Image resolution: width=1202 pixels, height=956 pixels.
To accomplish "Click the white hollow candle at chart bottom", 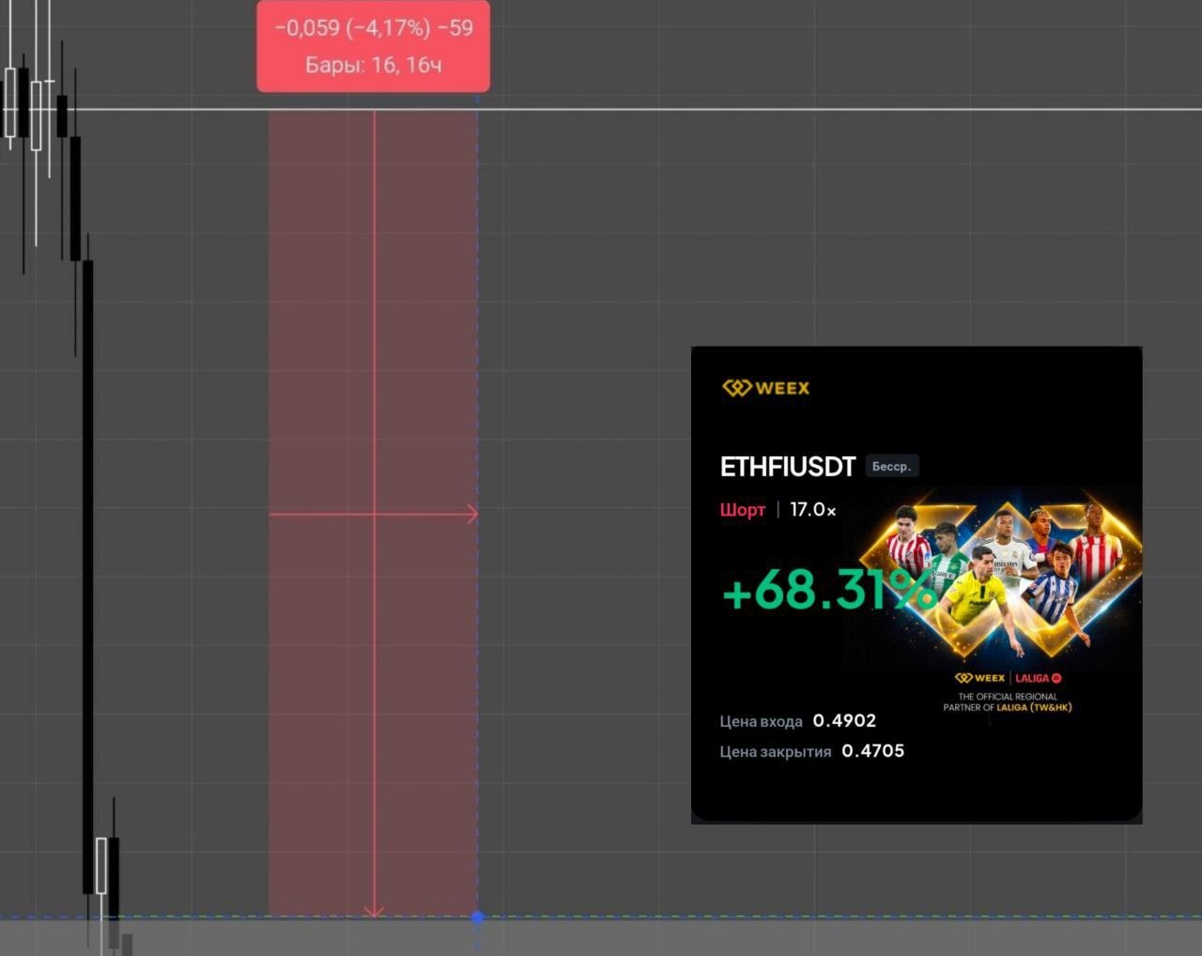I will click(101, 866).
